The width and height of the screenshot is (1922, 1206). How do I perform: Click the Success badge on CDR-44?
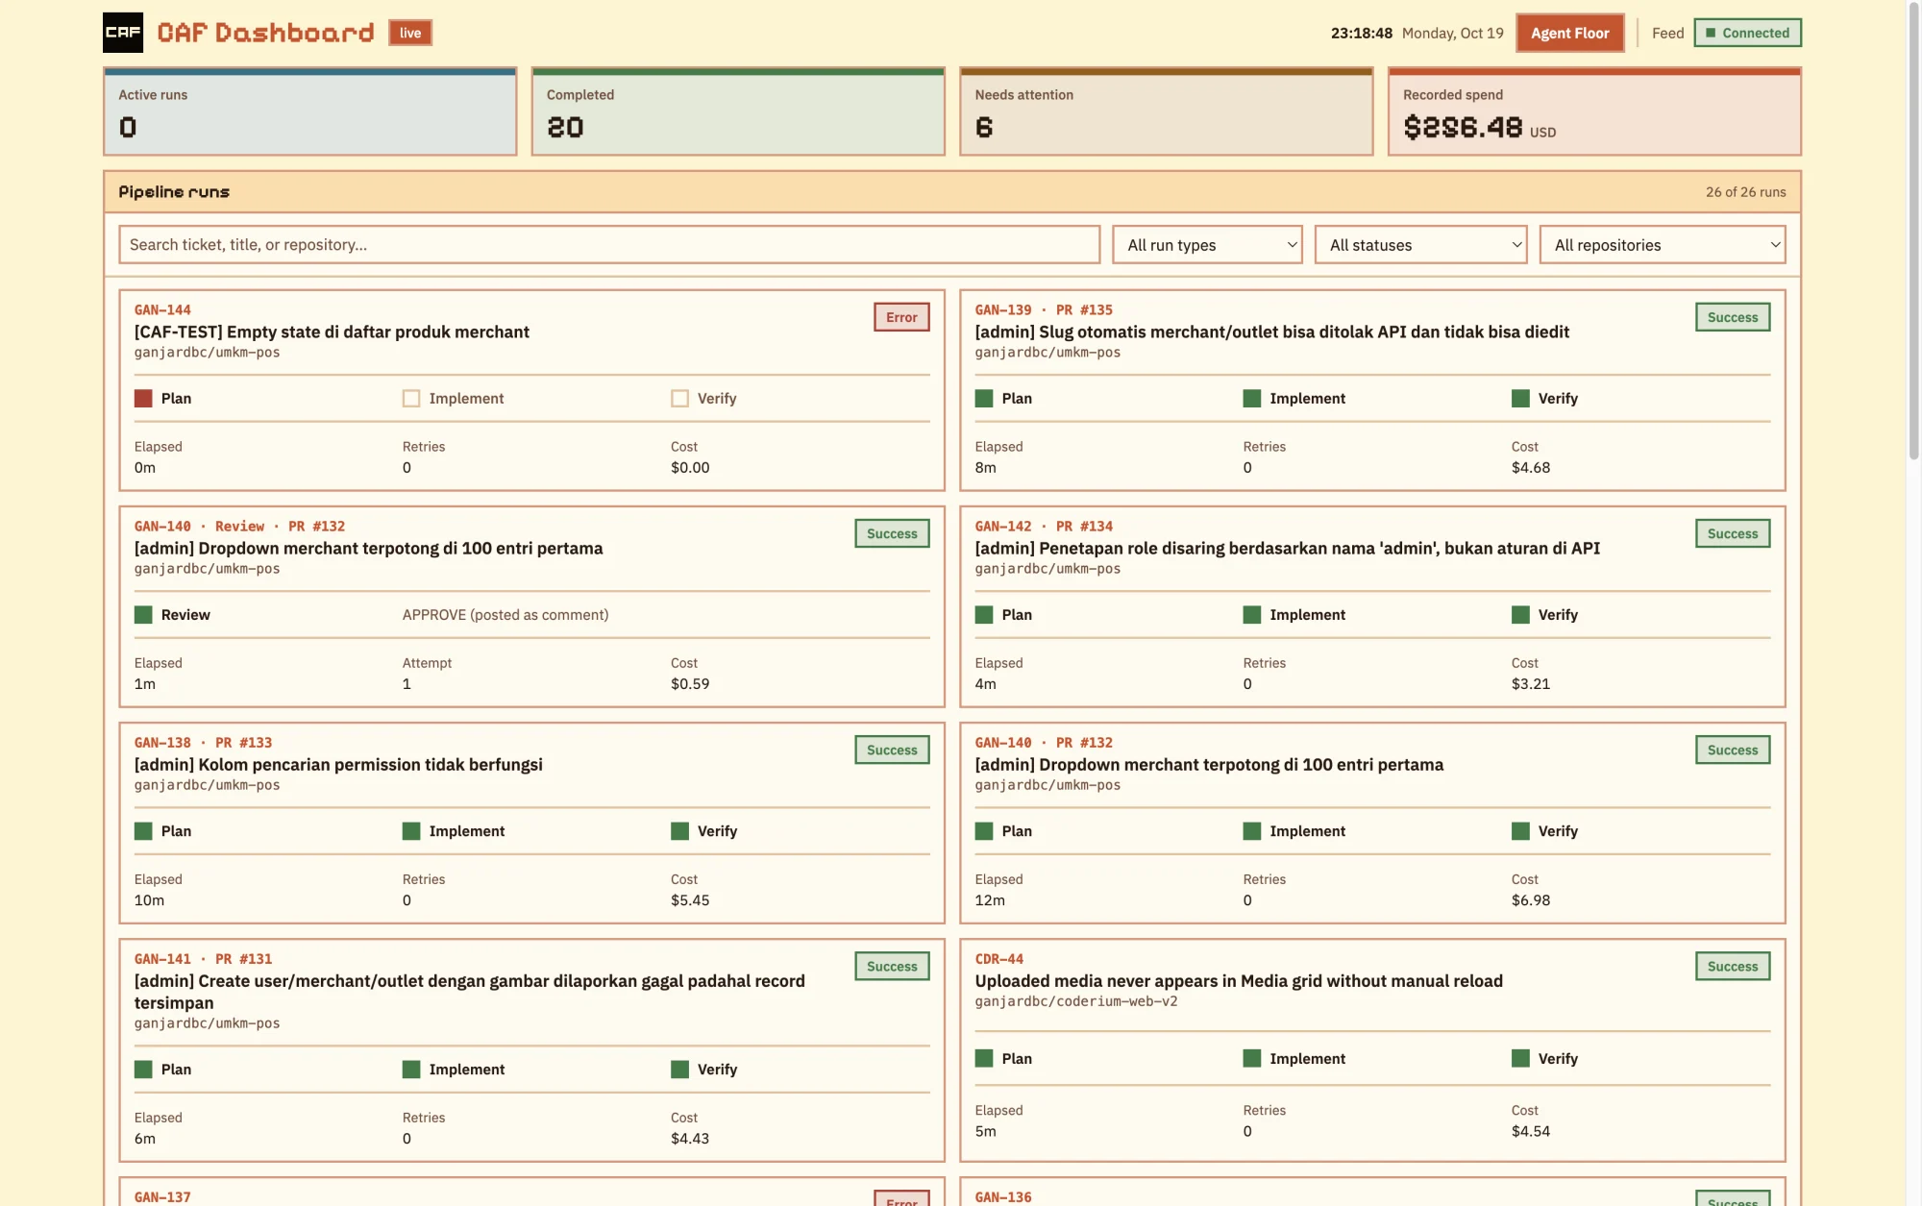click(x=1733, y=967)
